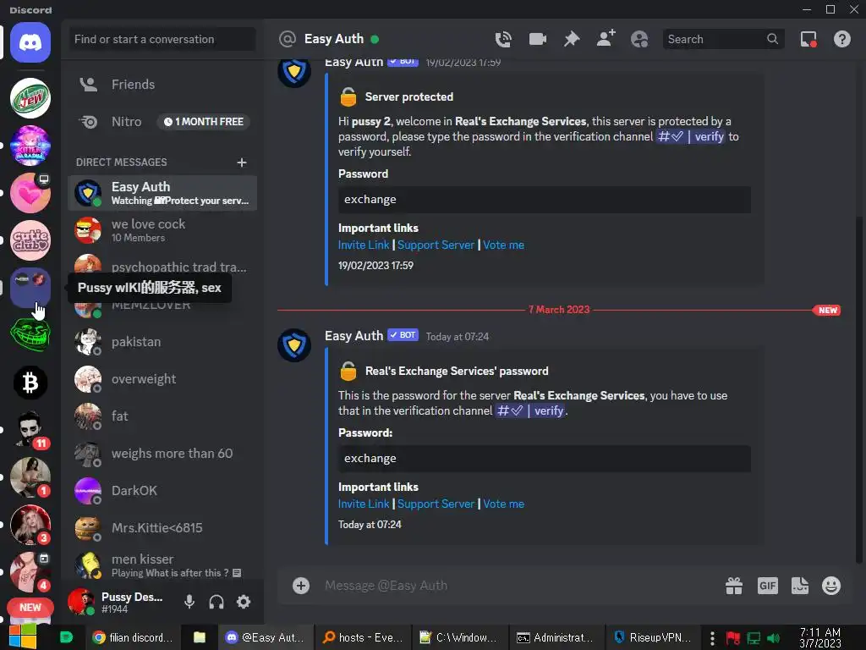866x650 pixels.
Task: Switch to RiseupVPN taskbar window
Action: coord(654,637)
